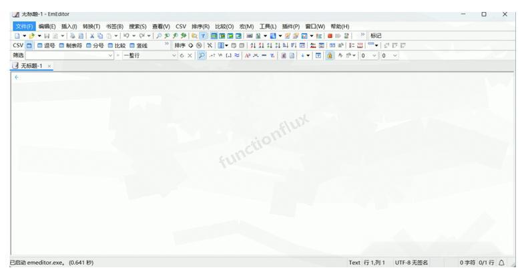The width and height of the screenshot is (526, 280).
Task: Sort ascending with the A-Z icon
Action: pyautogui.click(x=253, y=45)
